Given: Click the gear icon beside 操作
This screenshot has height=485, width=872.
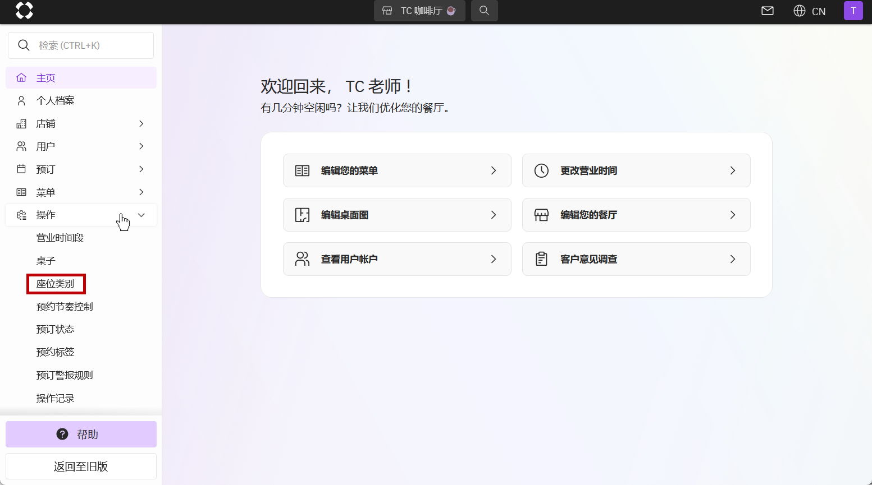Looking at the screenshot, I should [x=21, y=215].
